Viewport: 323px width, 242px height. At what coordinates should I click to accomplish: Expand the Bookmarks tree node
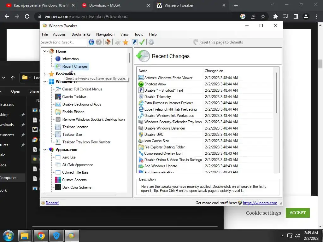point(45,74)
